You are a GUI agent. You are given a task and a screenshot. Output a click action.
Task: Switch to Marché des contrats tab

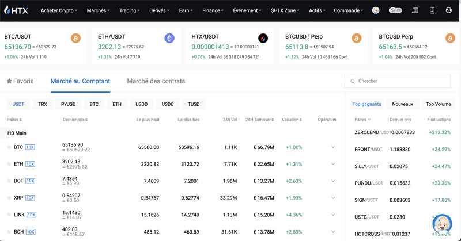(x=156, y=81)
